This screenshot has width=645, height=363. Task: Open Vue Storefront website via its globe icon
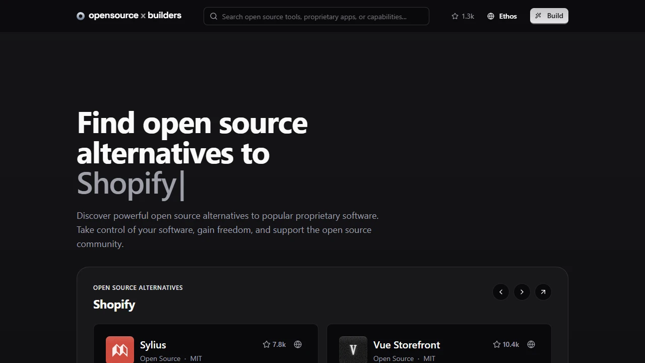click(531, 344)
